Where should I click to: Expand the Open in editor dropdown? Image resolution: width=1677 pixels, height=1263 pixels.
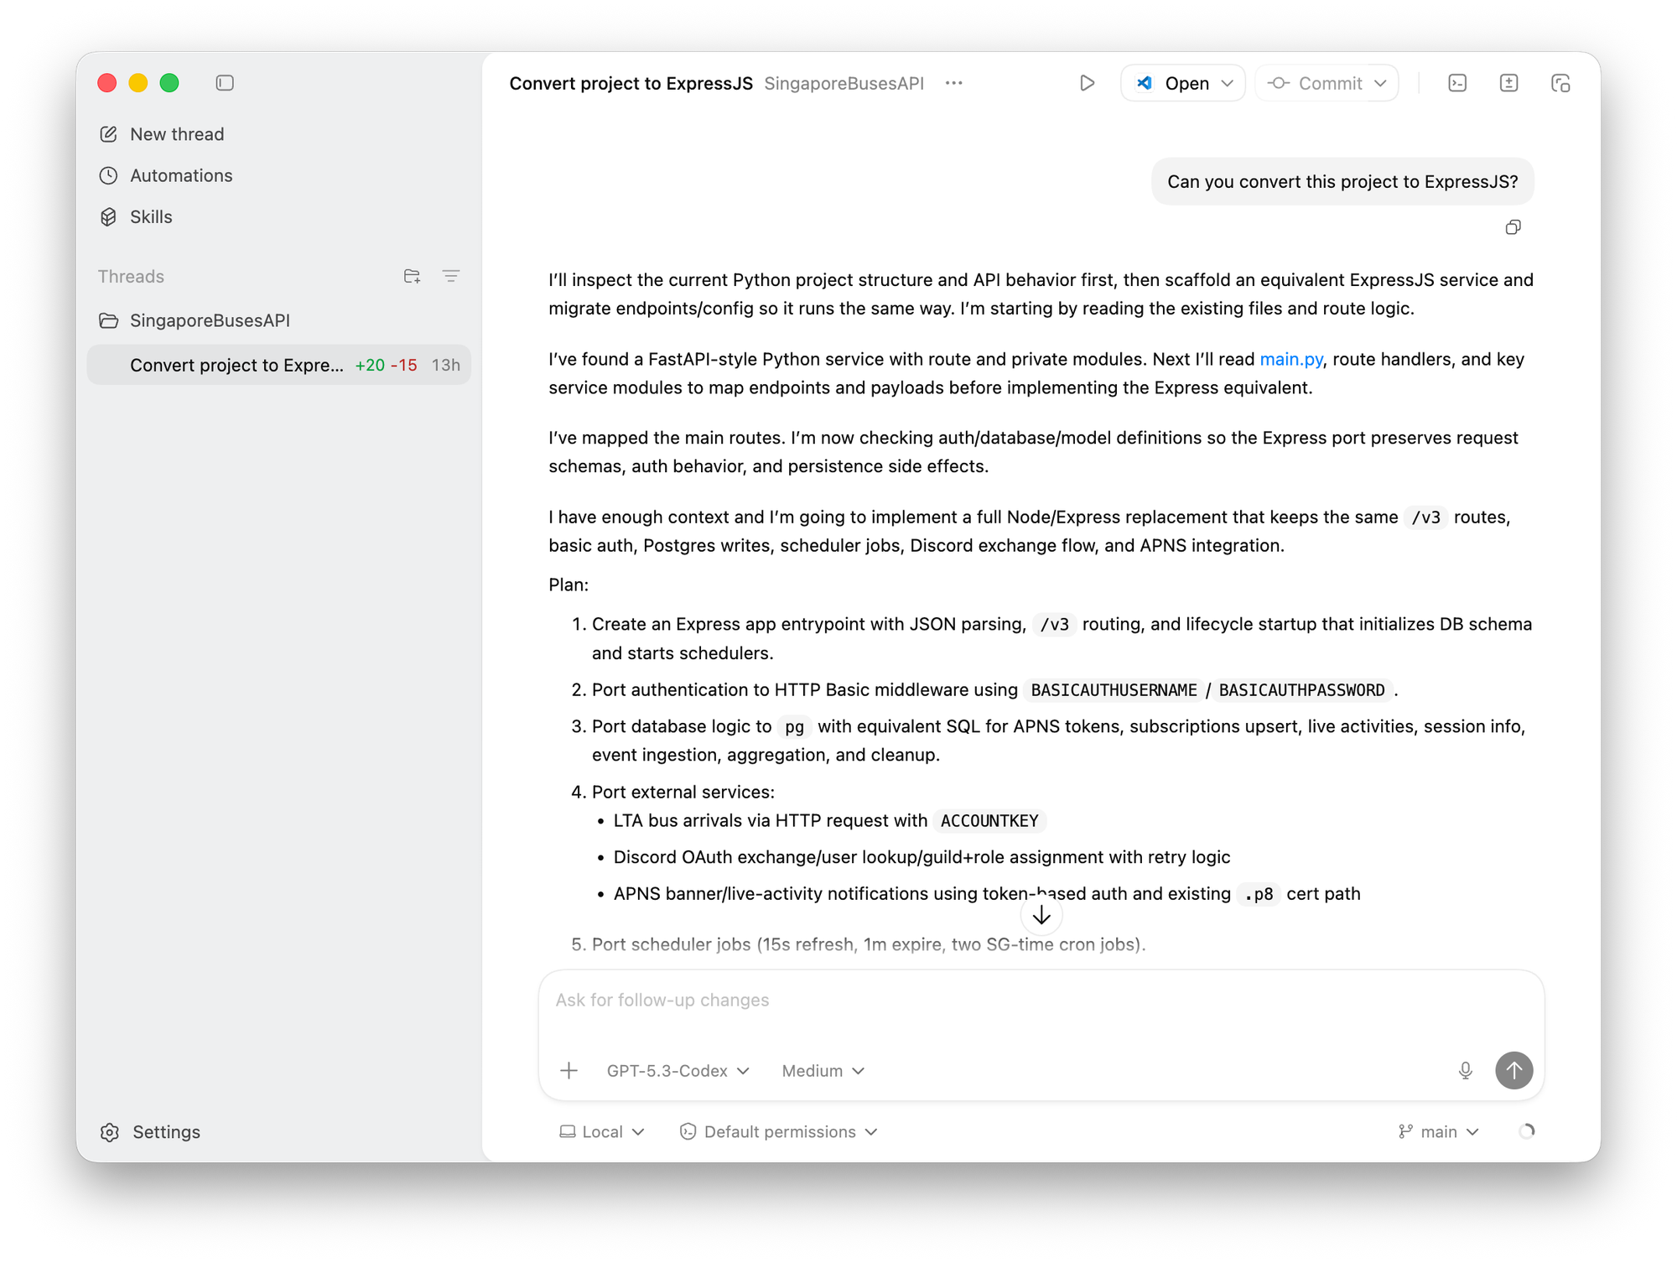1228,83
